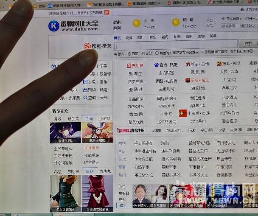Image resolution: width=258 pixels, height=216 pixels.
Task: Open the 冬季连衣裙清仓 dress thumbnail
Action: 98,194
